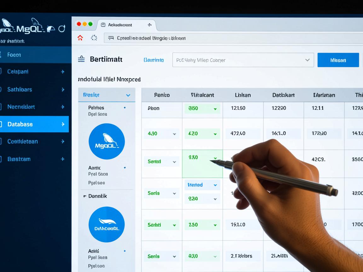Click the hamburger menu icon beside Bertiimatt
The height and width of the screenshot is (272, 363).
coord(81,59)
